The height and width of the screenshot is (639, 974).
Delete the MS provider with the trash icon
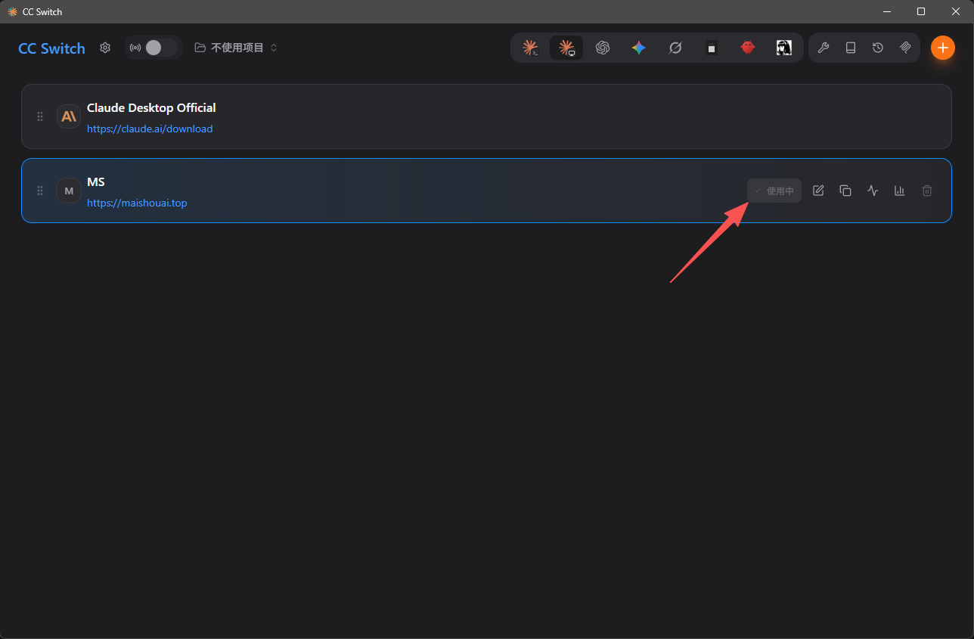coord(927,191)
